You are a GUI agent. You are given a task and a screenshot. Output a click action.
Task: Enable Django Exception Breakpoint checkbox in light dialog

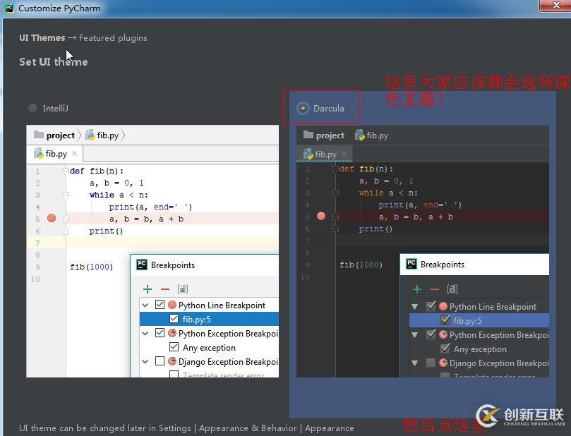click(160, 361)
